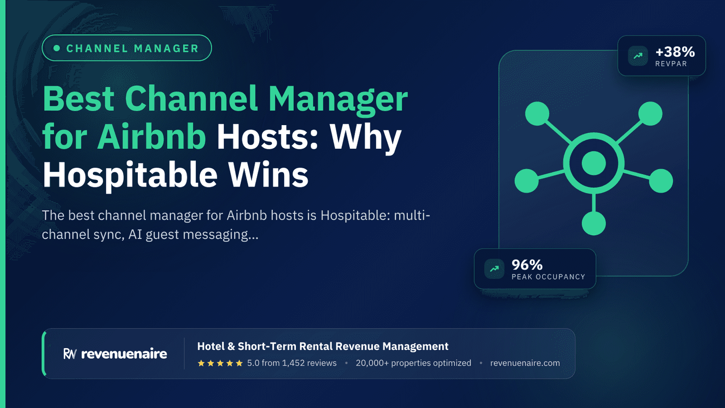Click the CHANNEL MANAGER badge label
The image size is (725, 408).
[133, 48]
